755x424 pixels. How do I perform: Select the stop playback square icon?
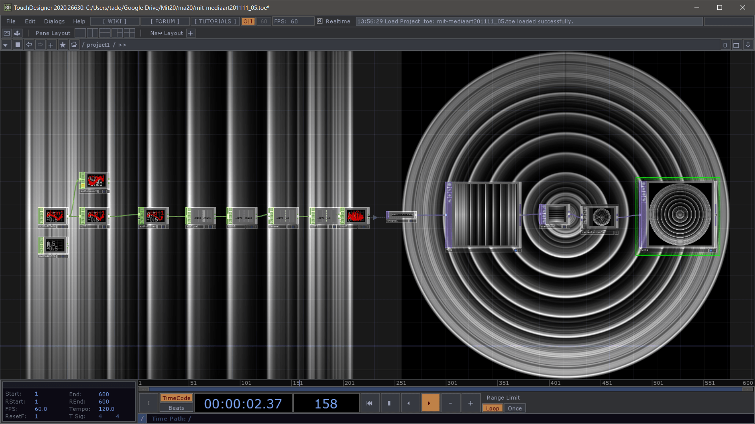pos(18,45)
